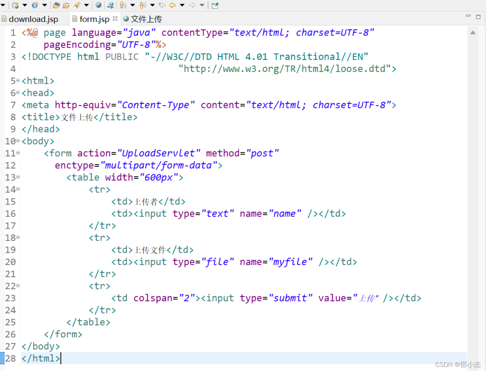Click line number 12 in the gutter
This screenshot has width=486, height=371.
(10, 166)
